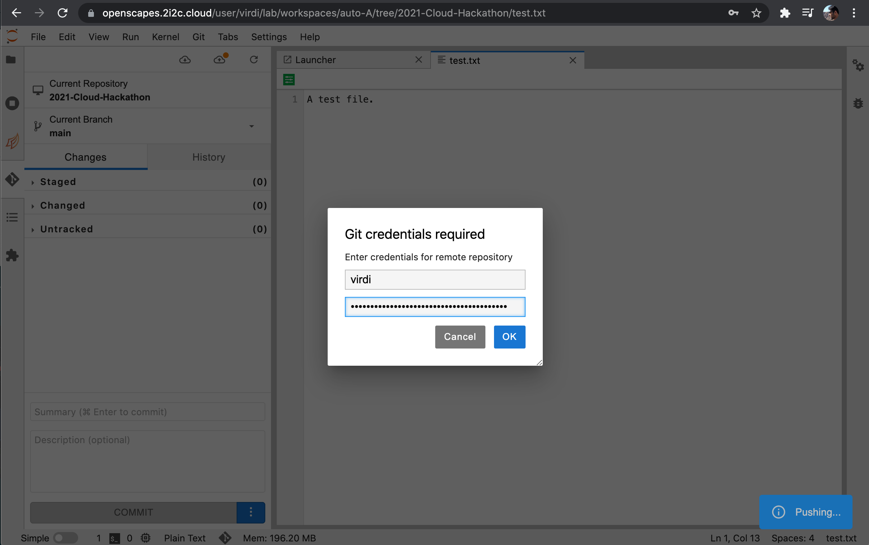Toggle the Simple interface mode switch
This screenshot has width=869, height=545.
pyautogui.click(x=65, y=538)
